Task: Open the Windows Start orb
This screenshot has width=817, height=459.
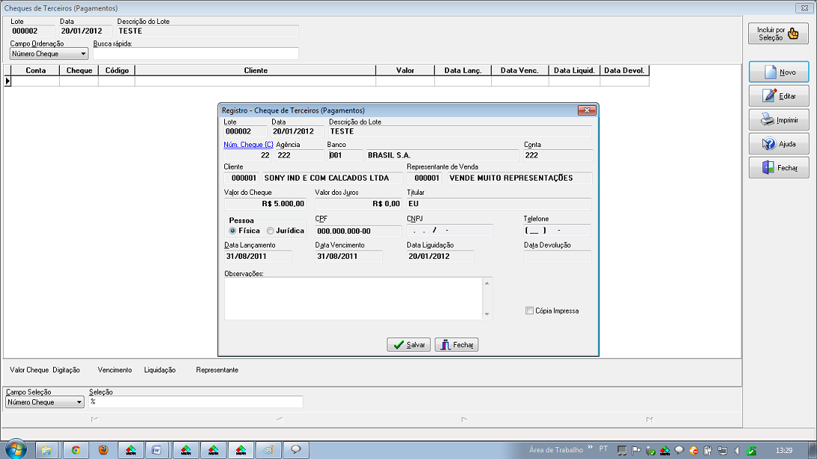Action: 16,449
